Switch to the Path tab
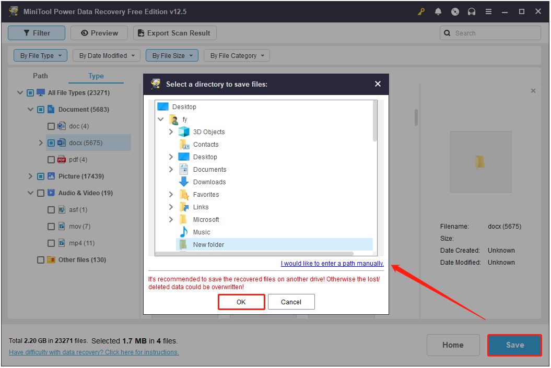Screen dimensions: 551x368 40,76
